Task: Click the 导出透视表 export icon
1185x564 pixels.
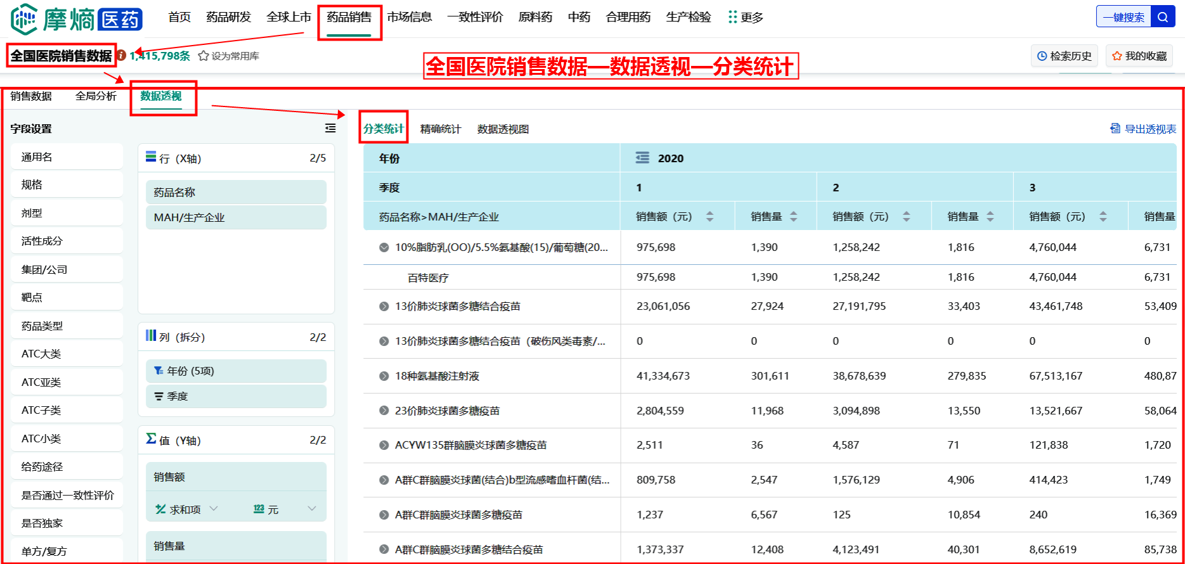Action: (1115, 129)
